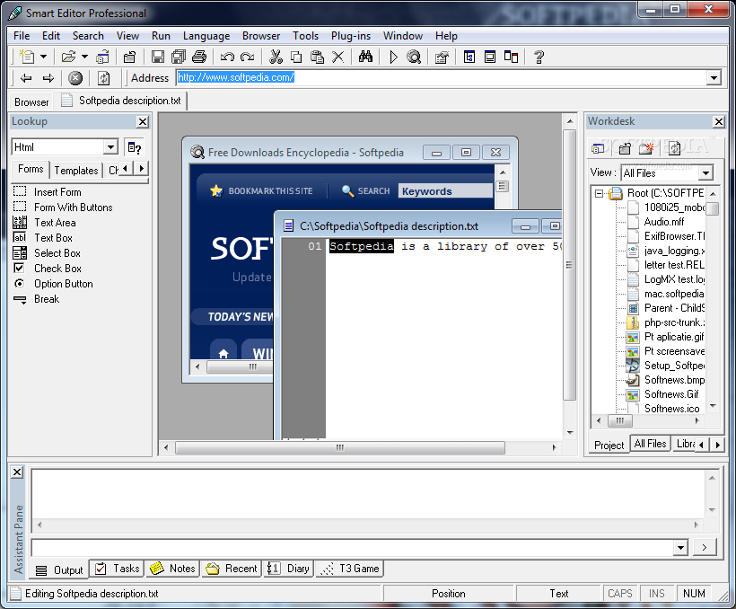Viewport: 736px width, 609px height.
Task: Switch to the Templates tab in Lookup
Action: point(76,170)
